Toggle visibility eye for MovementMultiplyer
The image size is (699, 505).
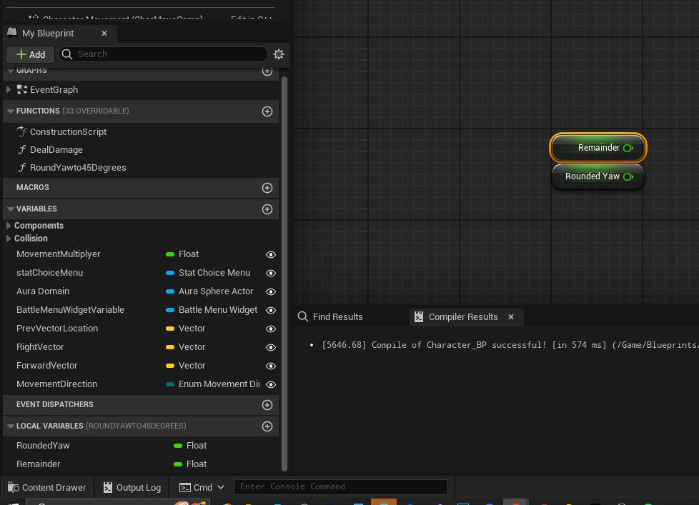point(271,254)
